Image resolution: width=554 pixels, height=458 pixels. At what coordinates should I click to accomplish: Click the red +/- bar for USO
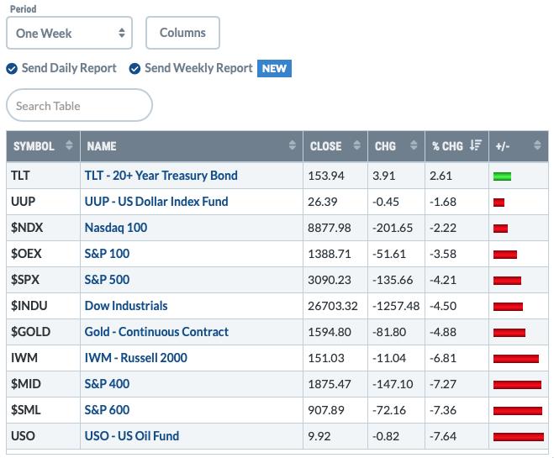click(x=519, y=437)
